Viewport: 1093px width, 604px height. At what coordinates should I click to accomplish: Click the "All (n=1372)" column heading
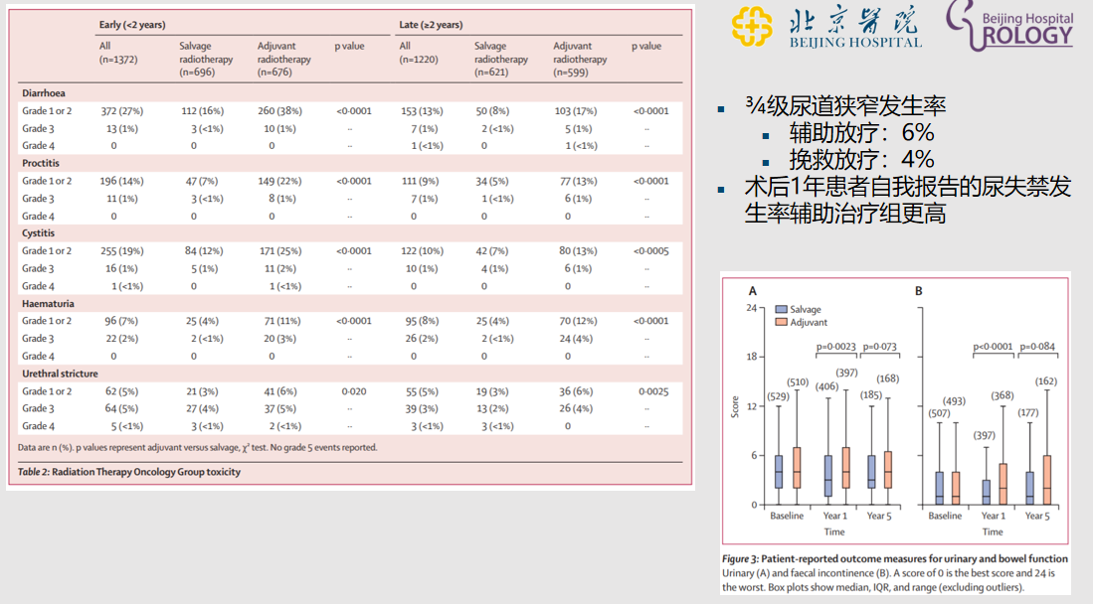[118, 53]
